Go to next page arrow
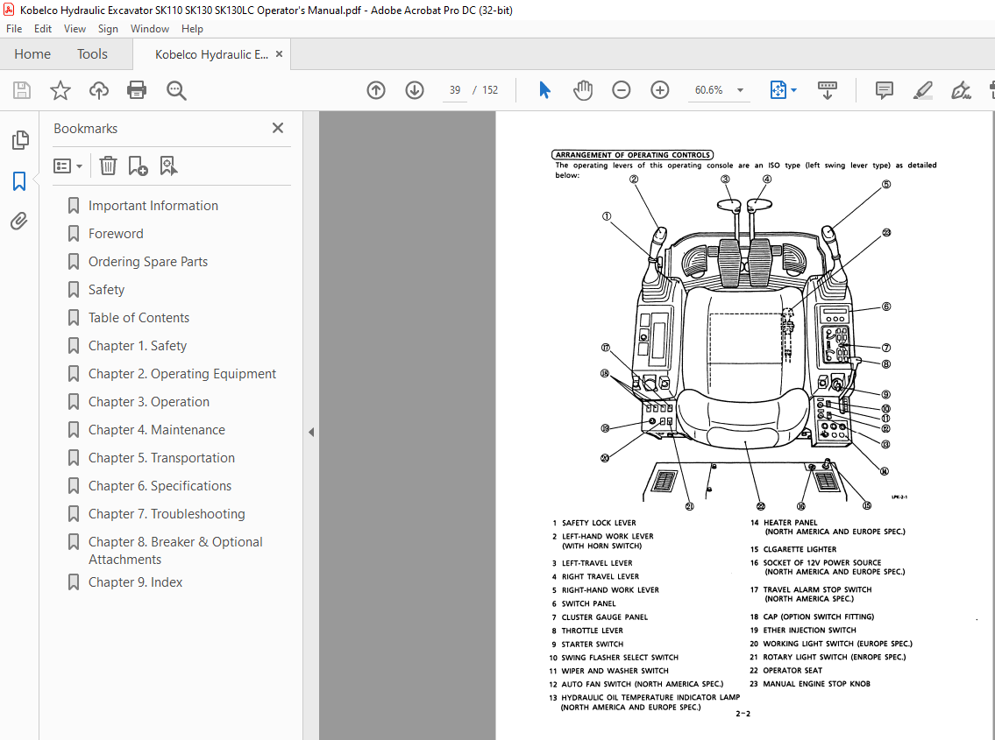995x740 pixels. (x=415, y=90)
